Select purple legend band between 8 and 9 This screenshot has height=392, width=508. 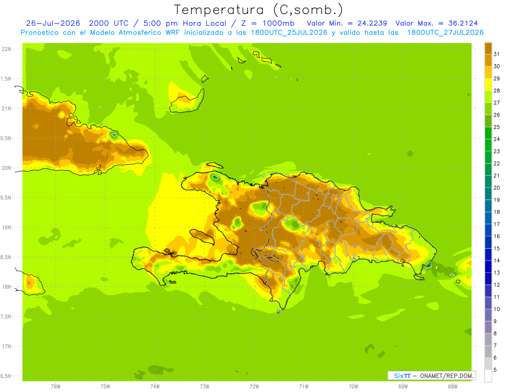click(488, 327)
